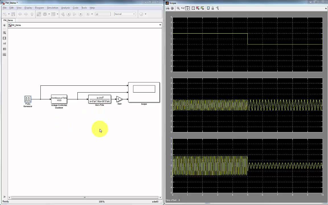
Task: Select the Pulse Generator block
Action: coord(28,99)
